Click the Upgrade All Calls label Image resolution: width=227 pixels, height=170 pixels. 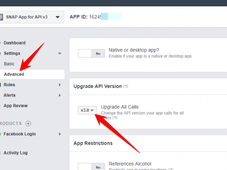(120, 107)
